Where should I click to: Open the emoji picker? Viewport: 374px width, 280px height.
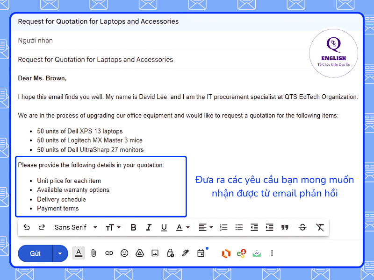(x=124, y=253)
